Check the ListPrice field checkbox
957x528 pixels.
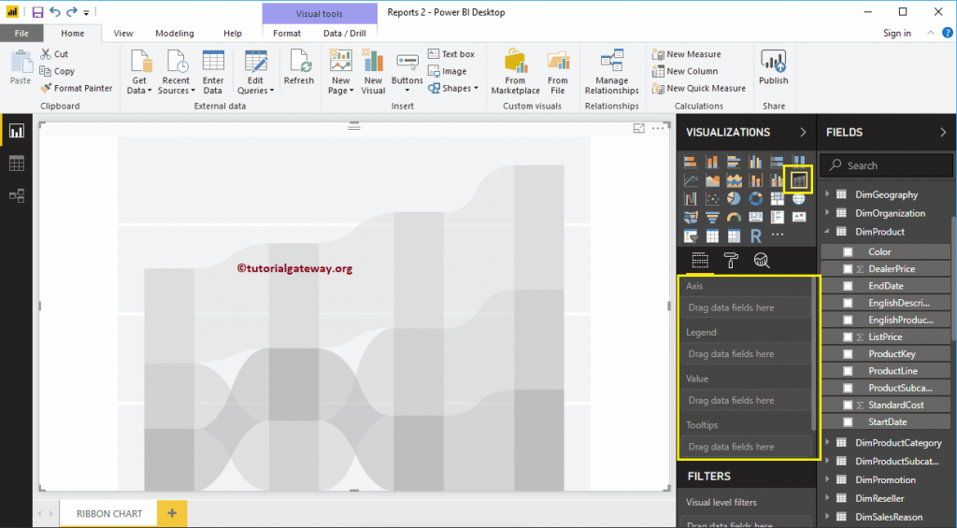point(848,337)
